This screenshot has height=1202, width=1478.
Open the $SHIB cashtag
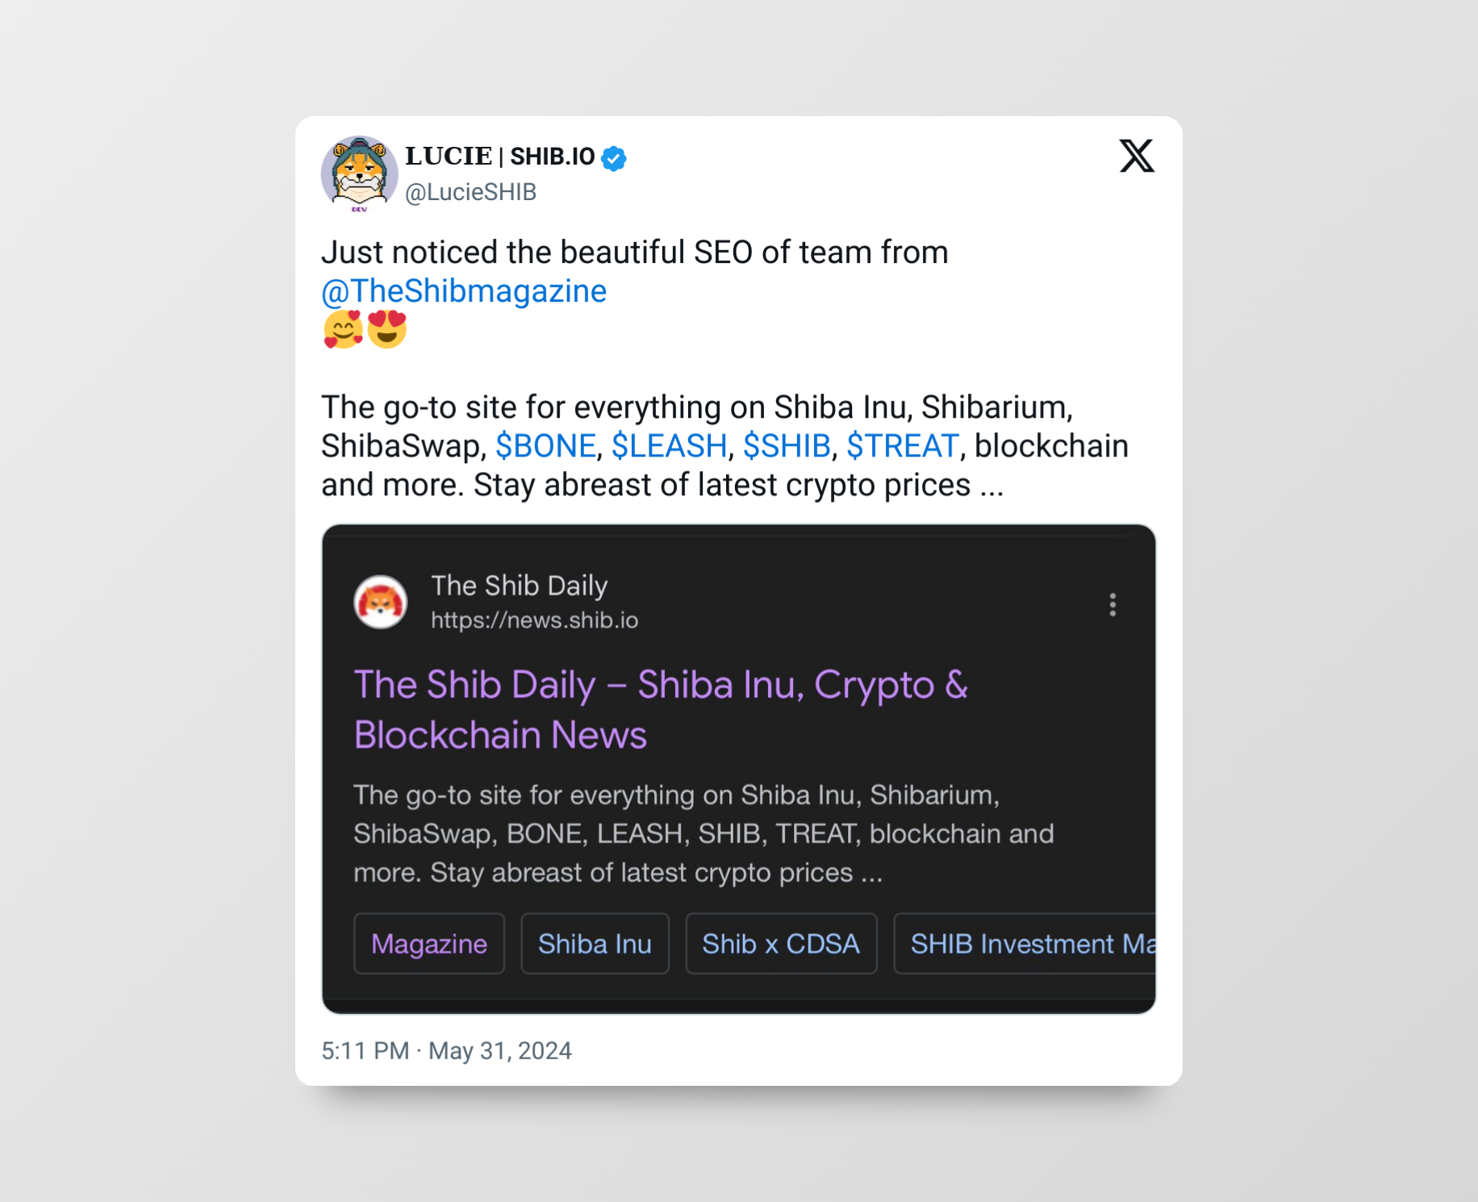pyautogui.click(x=787, y=446)
